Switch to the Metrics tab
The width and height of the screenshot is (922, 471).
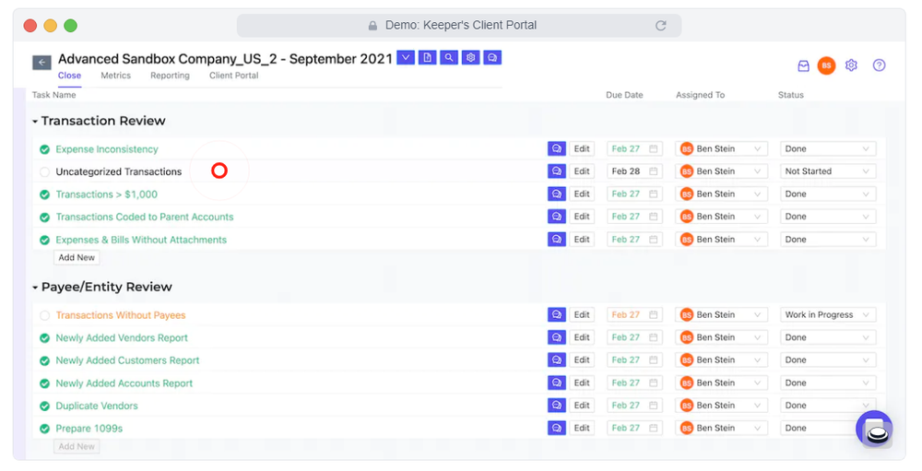click(x=116, y=76)
